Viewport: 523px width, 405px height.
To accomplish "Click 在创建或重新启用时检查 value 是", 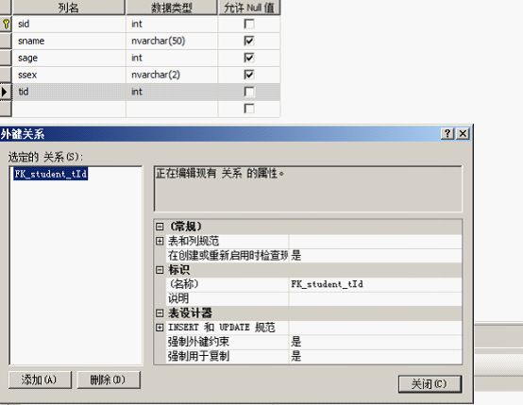I will [x=375, y=255].
